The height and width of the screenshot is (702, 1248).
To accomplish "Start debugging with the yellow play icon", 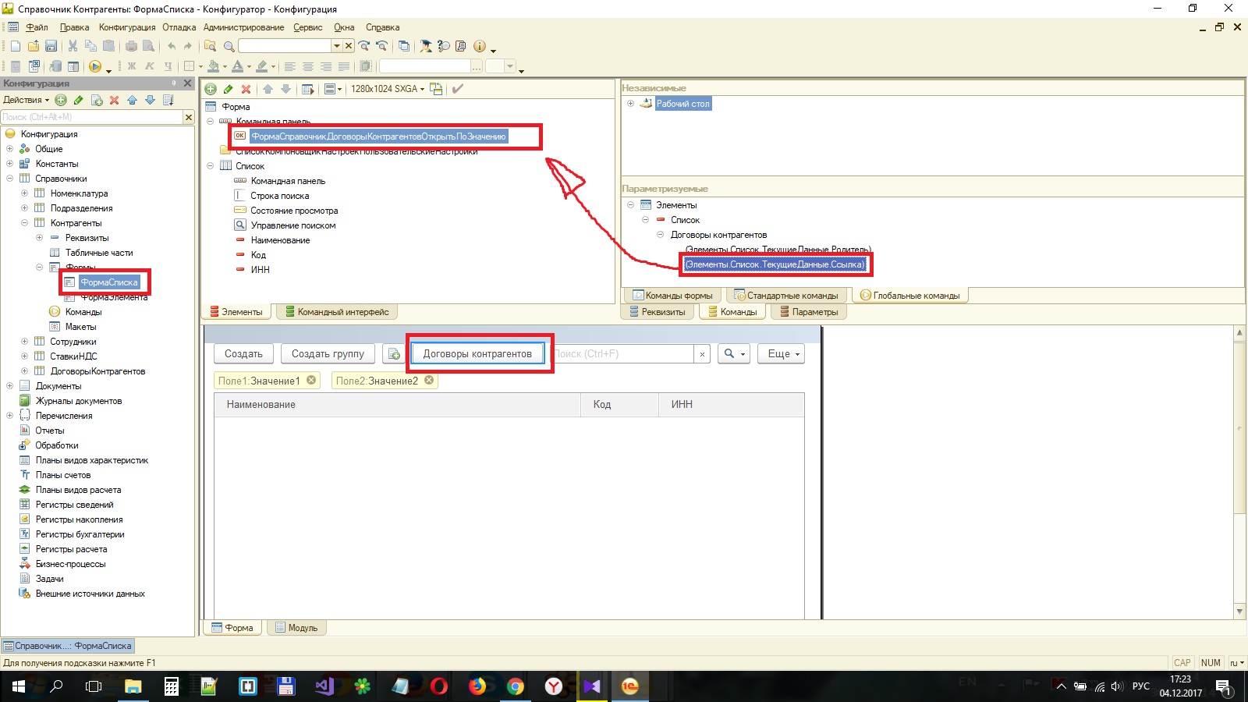I will (x=94, y=66).
